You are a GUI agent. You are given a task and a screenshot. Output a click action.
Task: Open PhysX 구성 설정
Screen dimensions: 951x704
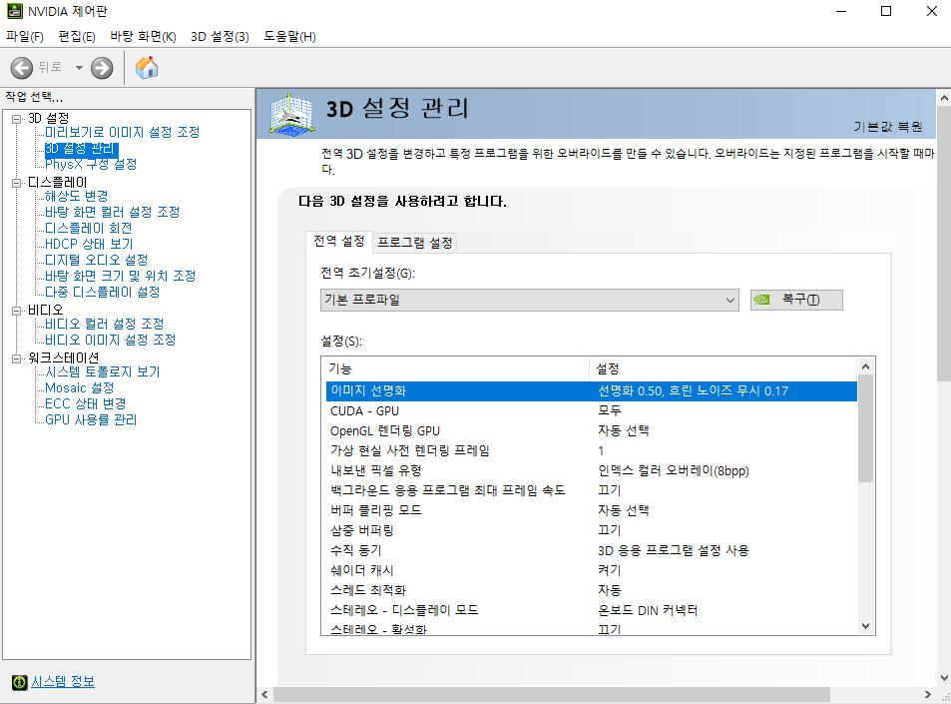(x=91, y=164)
